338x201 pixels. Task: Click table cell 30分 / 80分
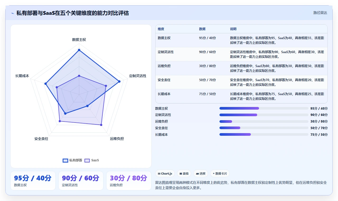pyautogui.click(x=207, y=66)
